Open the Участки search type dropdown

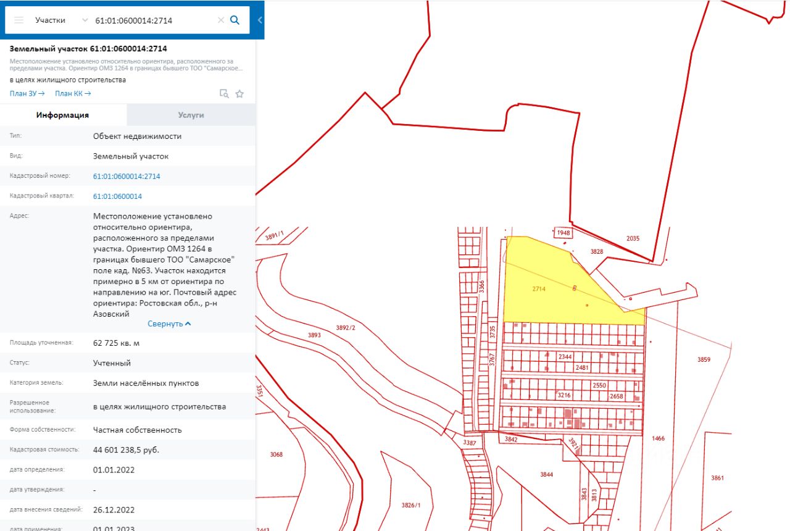coord(62,20)
